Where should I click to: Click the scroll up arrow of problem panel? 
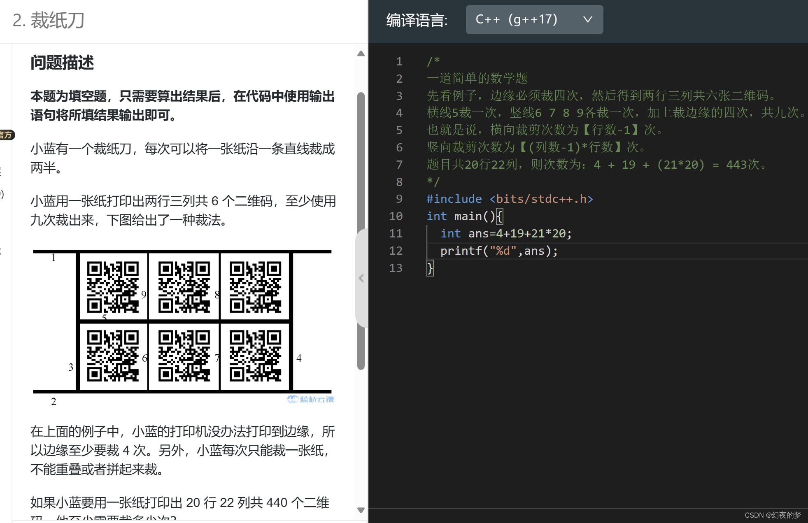point(361,53)
